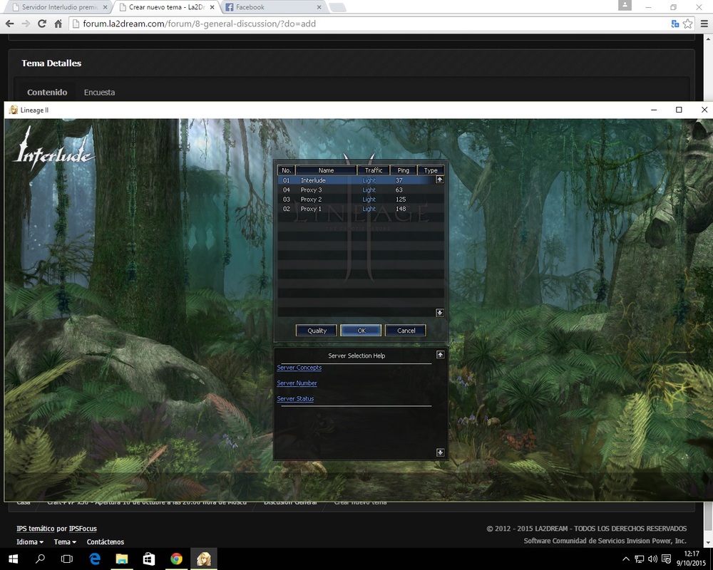Switch to the Encuesta tab
Image resolution: width=713 pixels, height=570 pixels.
click(x=99, y=93)
